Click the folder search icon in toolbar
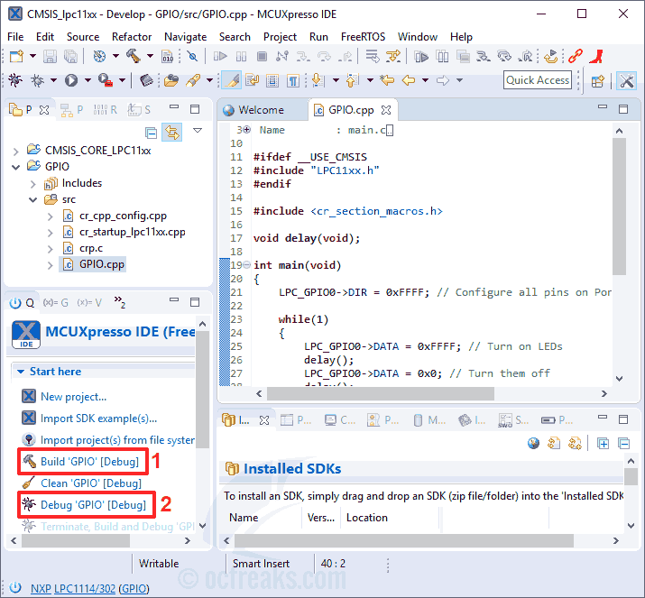 tap(171, 80)
